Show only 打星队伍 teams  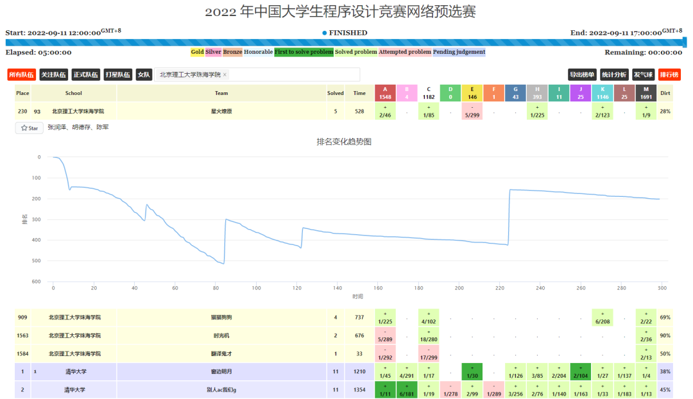[x=118, y=74]
